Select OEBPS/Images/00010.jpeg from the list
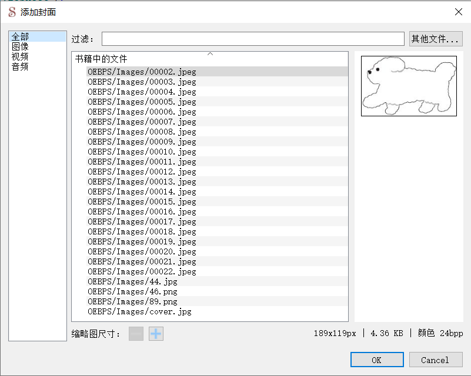This screenshot has height=376, width=471. [x=140, y=152]
